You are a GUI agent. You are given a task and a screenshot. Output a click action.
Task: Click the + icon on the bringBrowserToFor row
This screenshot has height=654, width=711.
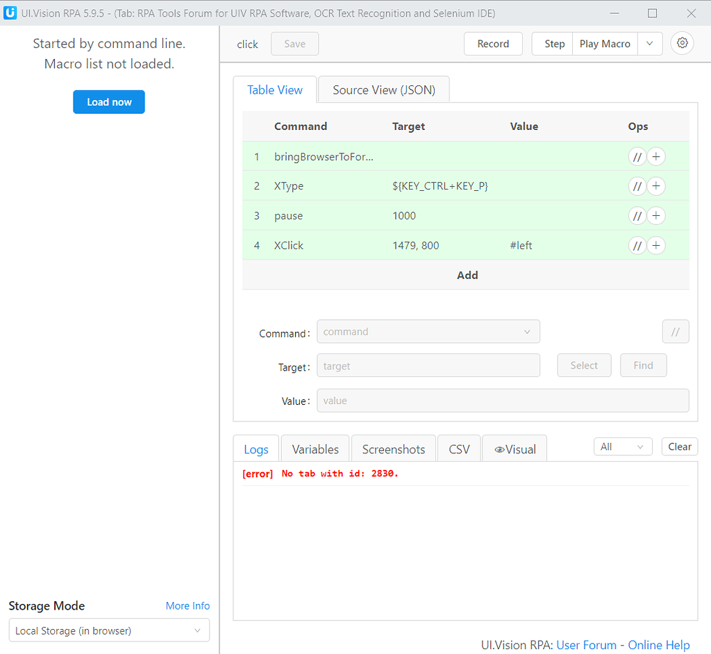[x=655, y=156]
